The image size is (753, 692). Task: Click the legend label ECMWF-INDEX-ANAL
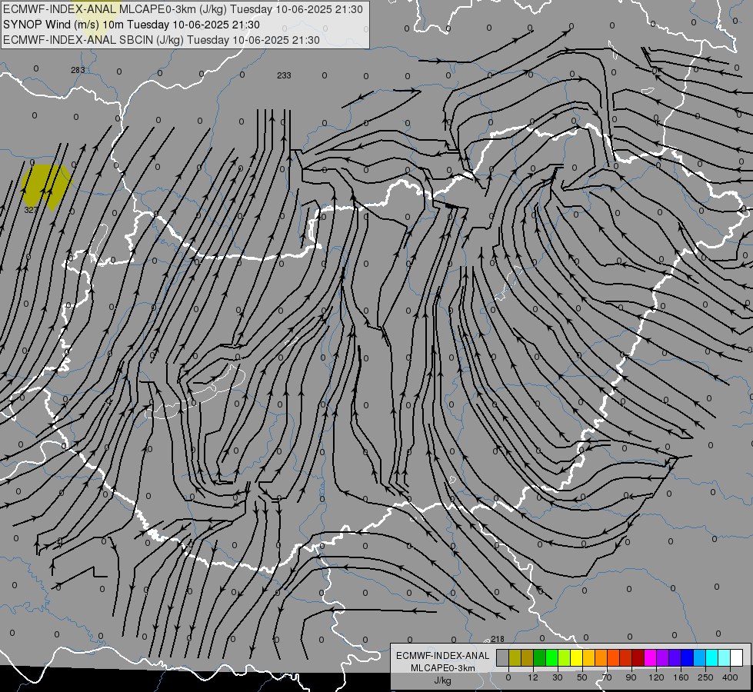[443, 656]
